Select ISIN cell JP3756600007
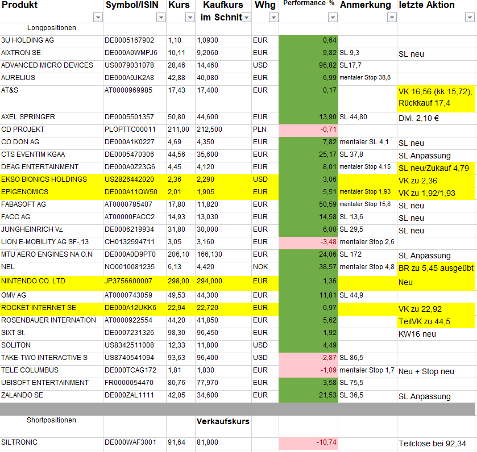The image size is (477, 452). coord(135,283)
